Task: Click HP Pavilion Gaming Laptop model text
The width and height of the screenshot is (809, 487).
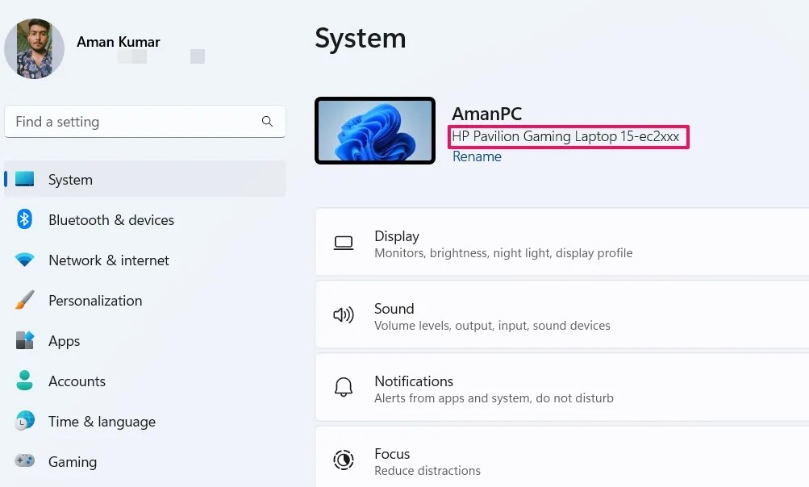Action: point(565,137)
